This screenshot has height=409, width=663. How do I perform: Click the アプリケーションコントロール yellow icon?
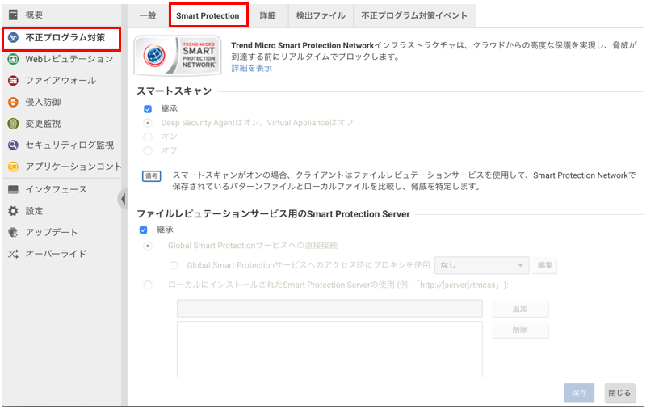(13, 167)
